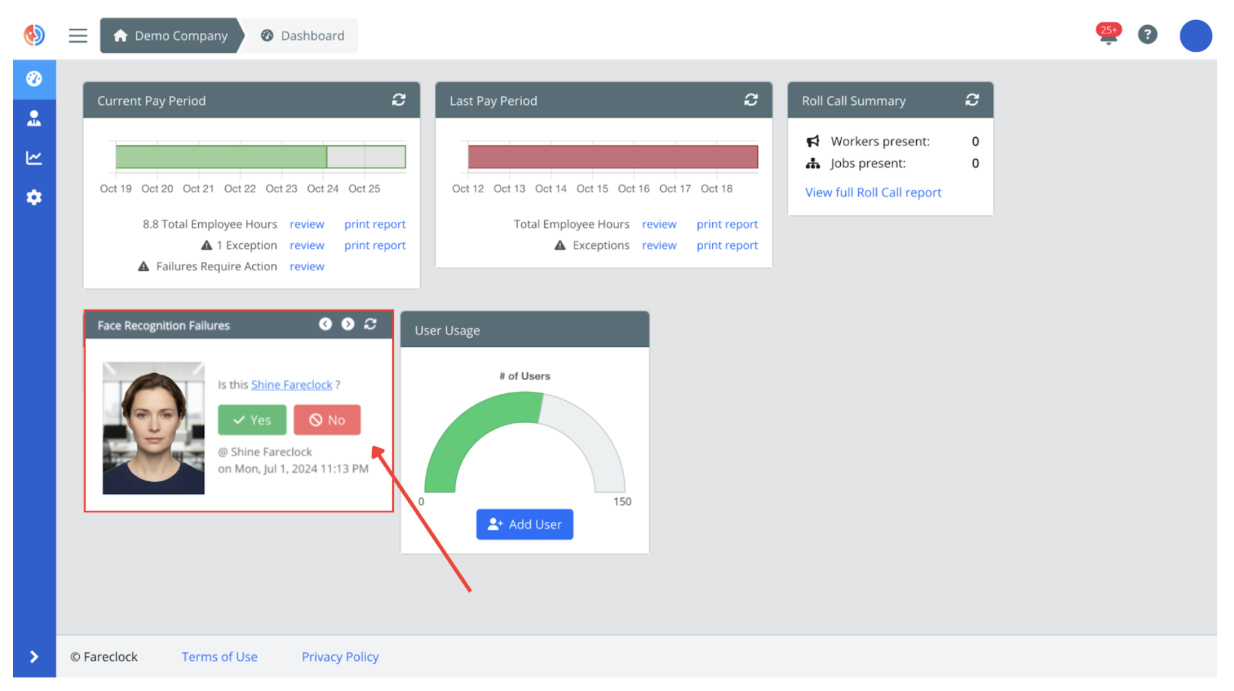
Task: Reject the face match with No
Action: pyautogui.click(x=327, y=419)
